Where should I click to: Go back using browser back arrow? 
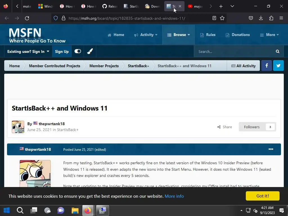coord(7,18)
